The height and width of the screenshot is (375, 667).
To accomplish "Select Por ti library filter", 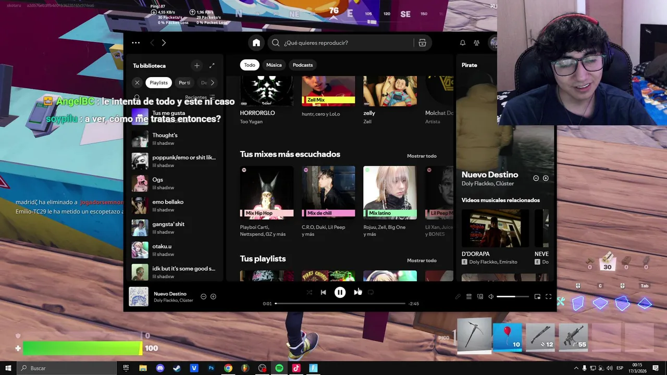I will pos(184,83).
